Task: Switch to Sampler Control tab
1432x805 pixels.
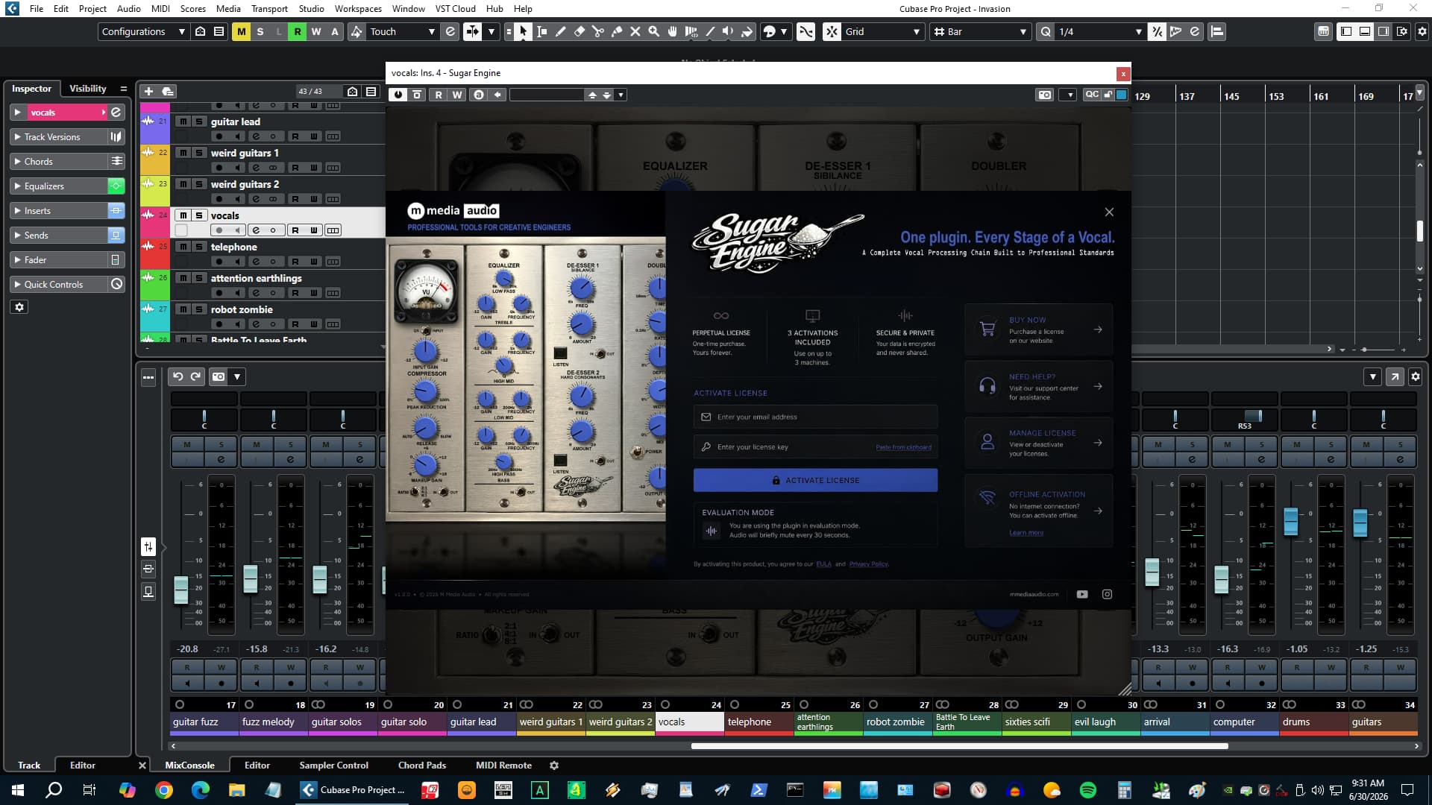Action: (x=333, y=765)
